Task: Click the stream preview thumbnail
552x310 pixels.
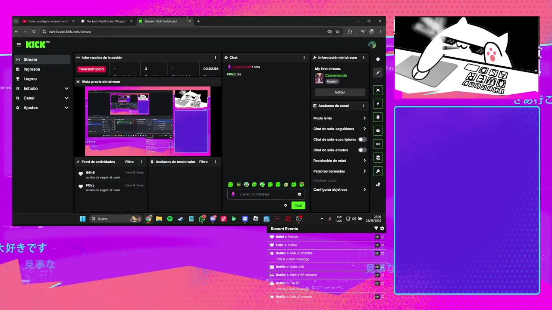Action: tap(147, 121)
